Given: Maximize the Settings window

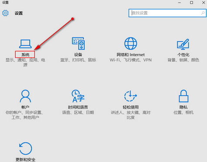Looking at the screenshot, I should [192, 3].
